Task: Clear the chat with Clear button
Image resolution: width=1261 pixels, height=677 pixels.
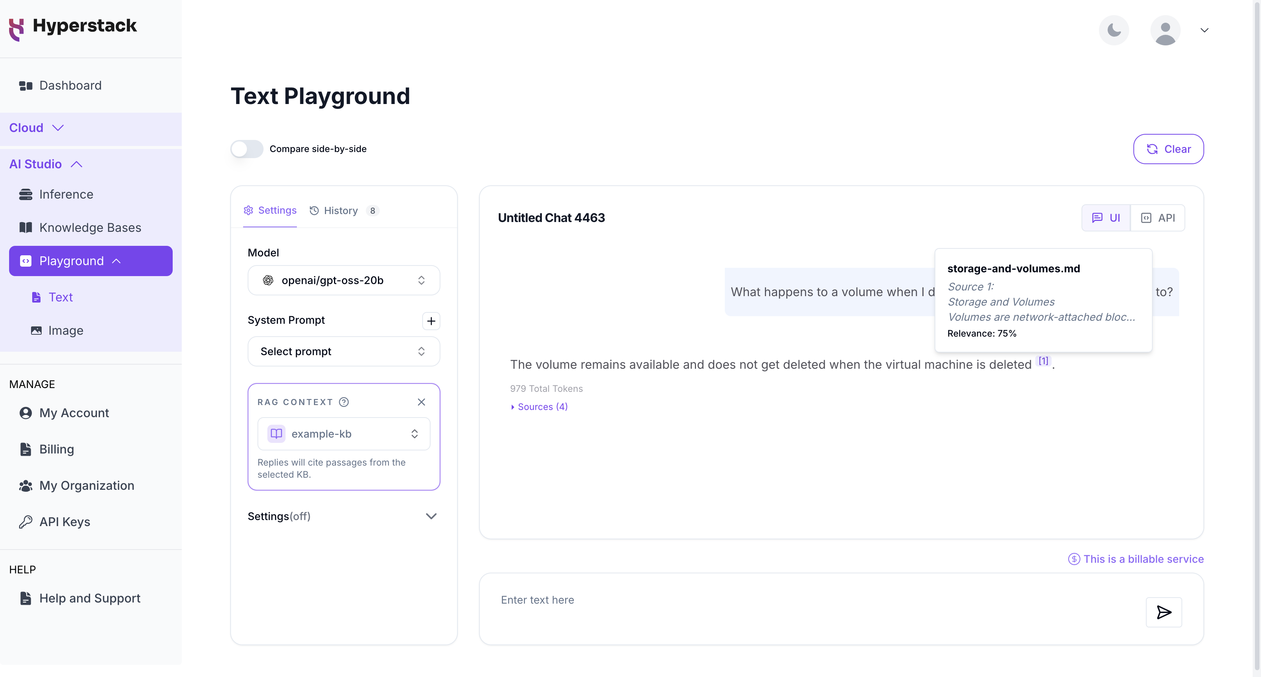Action: [1169, 149]
